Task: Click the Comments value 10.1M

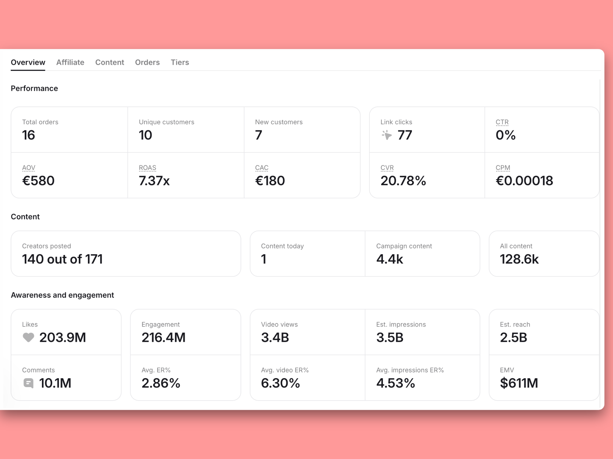Action: (x=55, y=383)
